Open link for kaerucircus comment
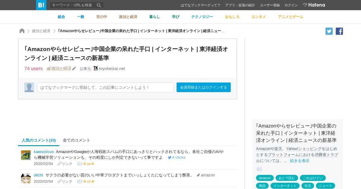This screenshot has height=189, width=361. (x=65, y=164)
